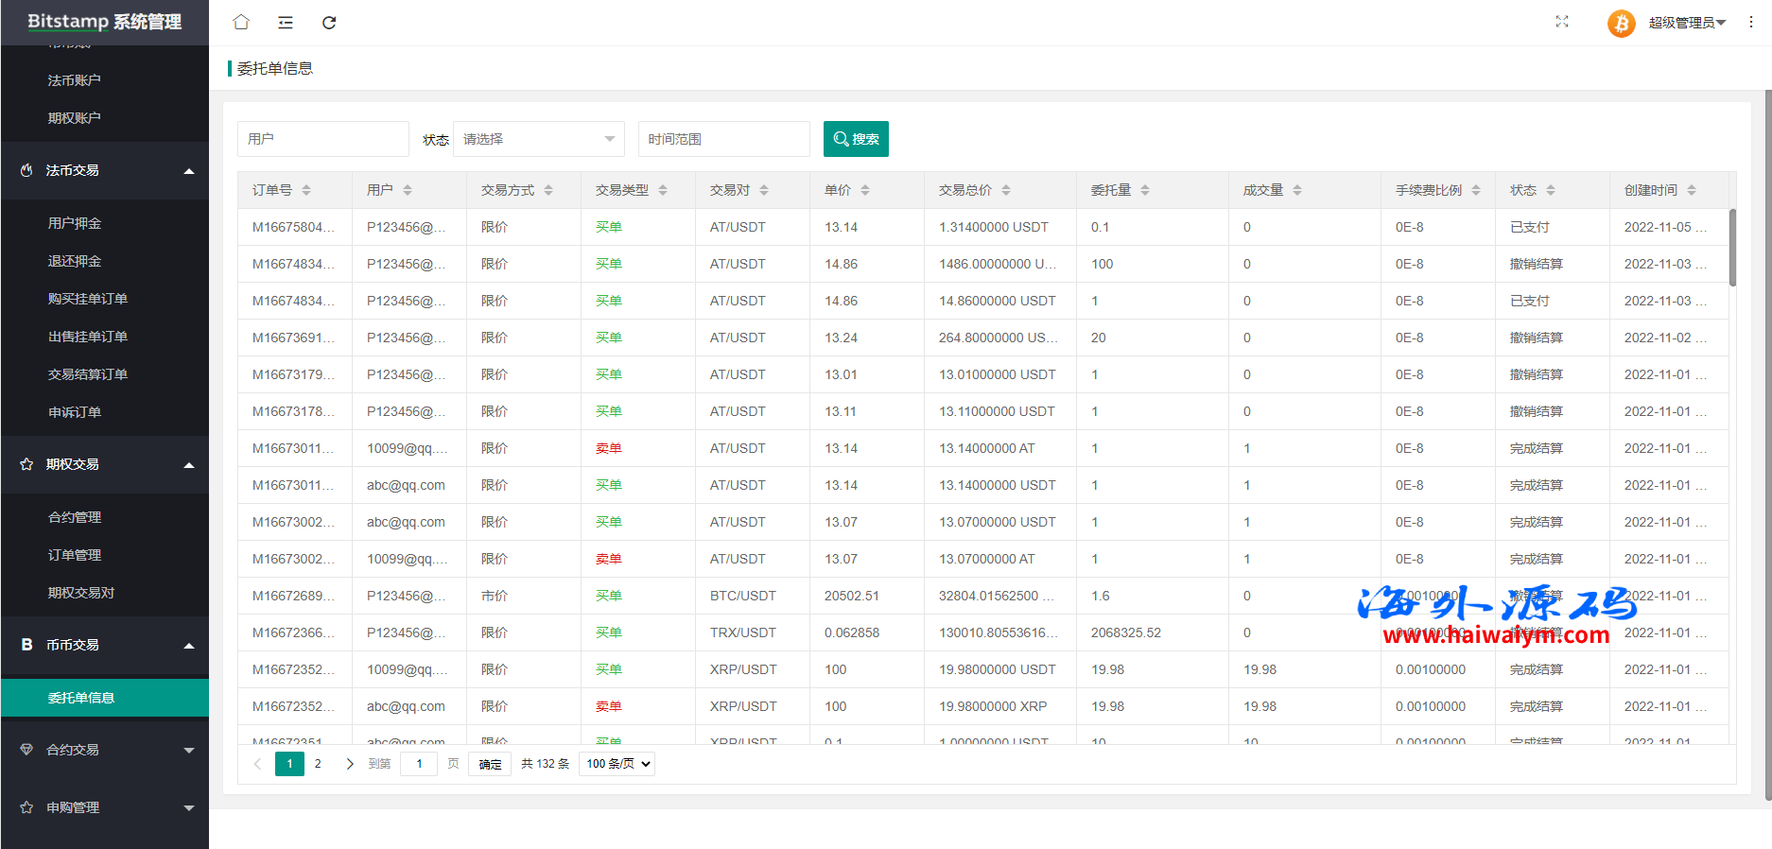The image size is (1772, 849).
Task: Open the 100 条/页 page size selector
Action: pos(617,764)
